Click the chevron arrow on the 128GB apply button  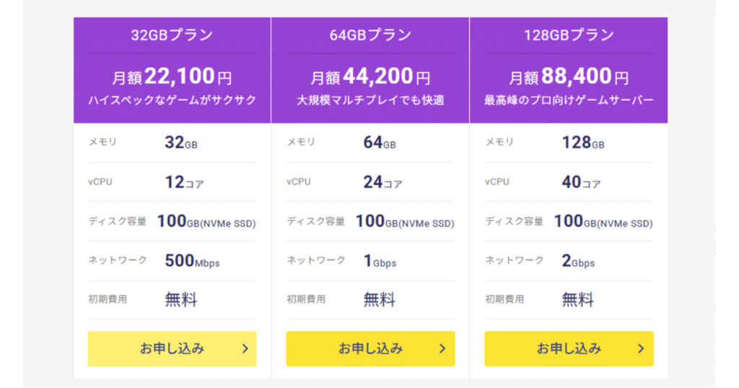[641, 349]
